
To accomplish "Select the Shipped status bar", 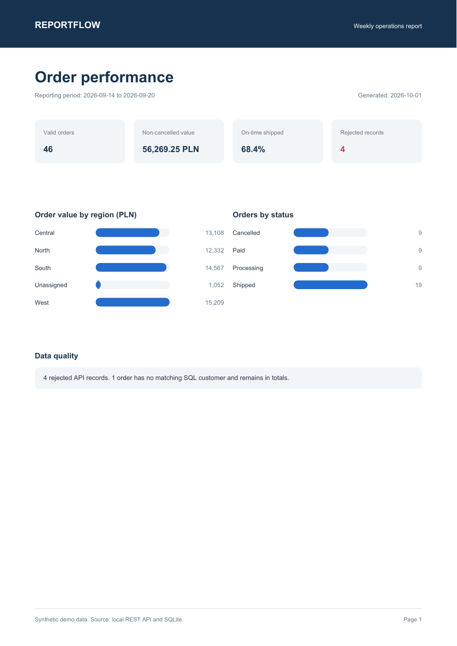I will tap(330, 285).
